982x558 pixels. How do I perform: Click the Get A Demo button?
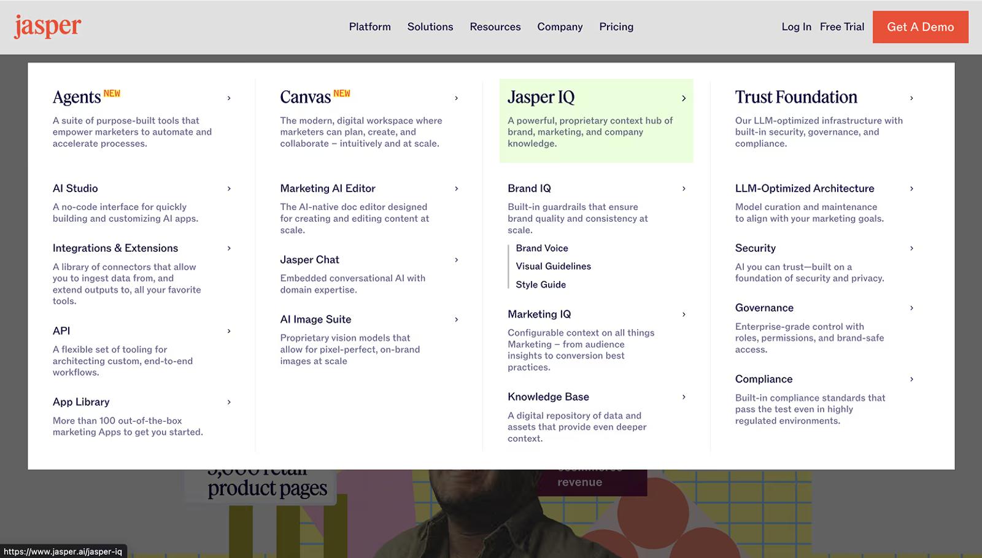(x=921, y=27)
